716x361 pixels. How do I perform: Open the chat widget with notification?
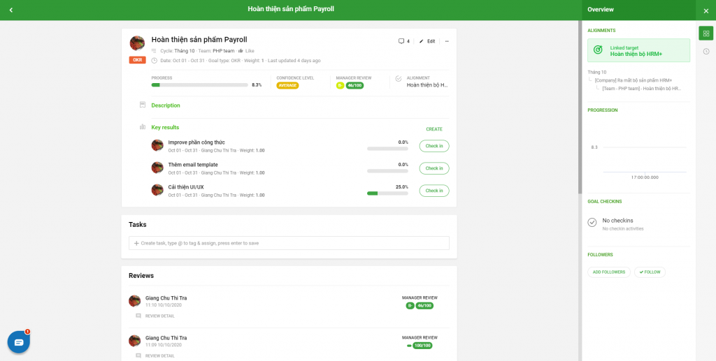[18, 342]
